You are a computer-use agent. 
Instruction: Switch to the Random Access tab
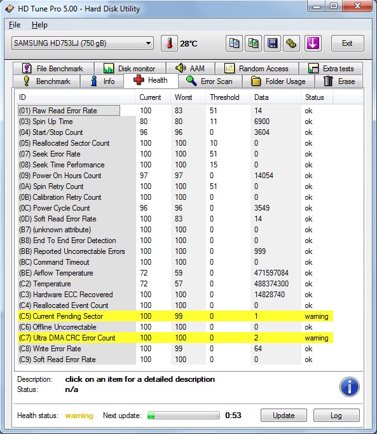(x=257, y=68)
